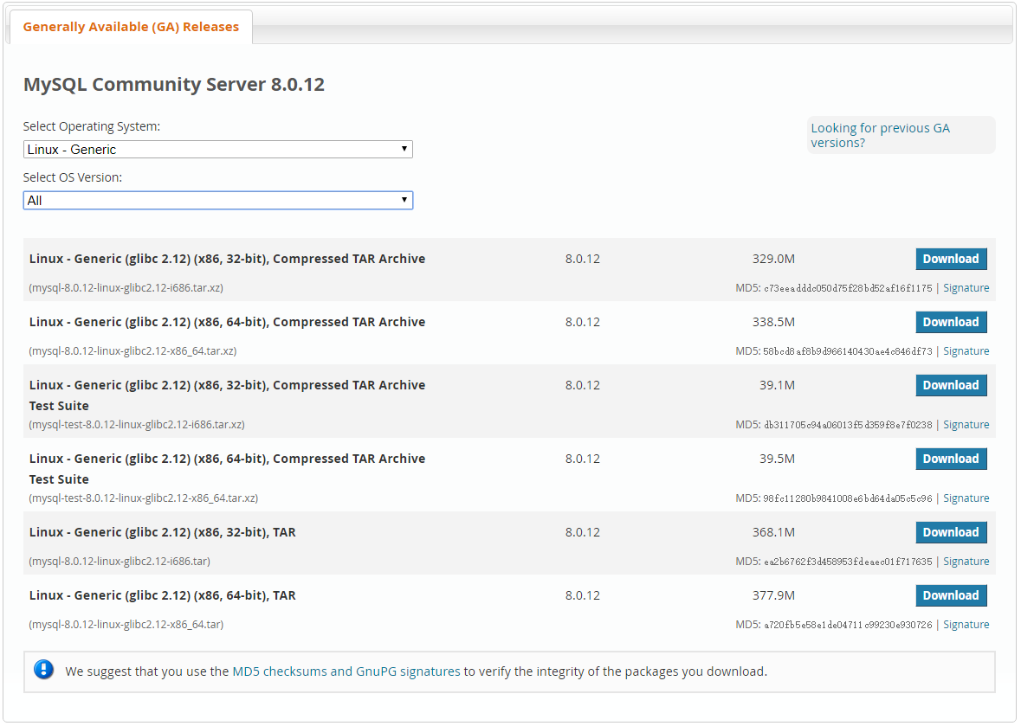The height and width of the screenshot is (726, 1021).
Task: Click the 338.5M file size value
Action: click(x=773, y=322)
